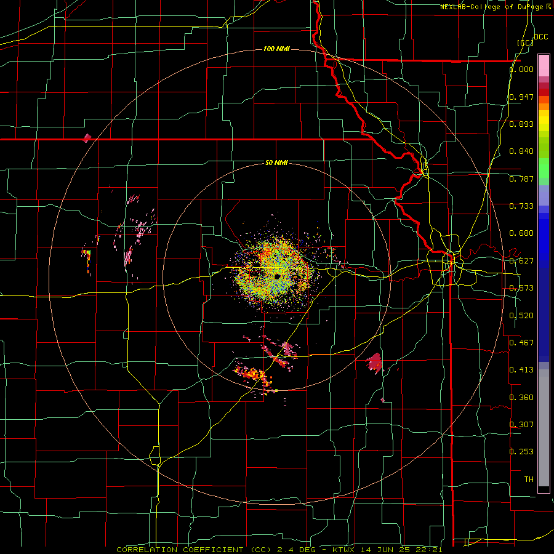
Task: Click the 0.520 scale value
Action: (521, 315)
